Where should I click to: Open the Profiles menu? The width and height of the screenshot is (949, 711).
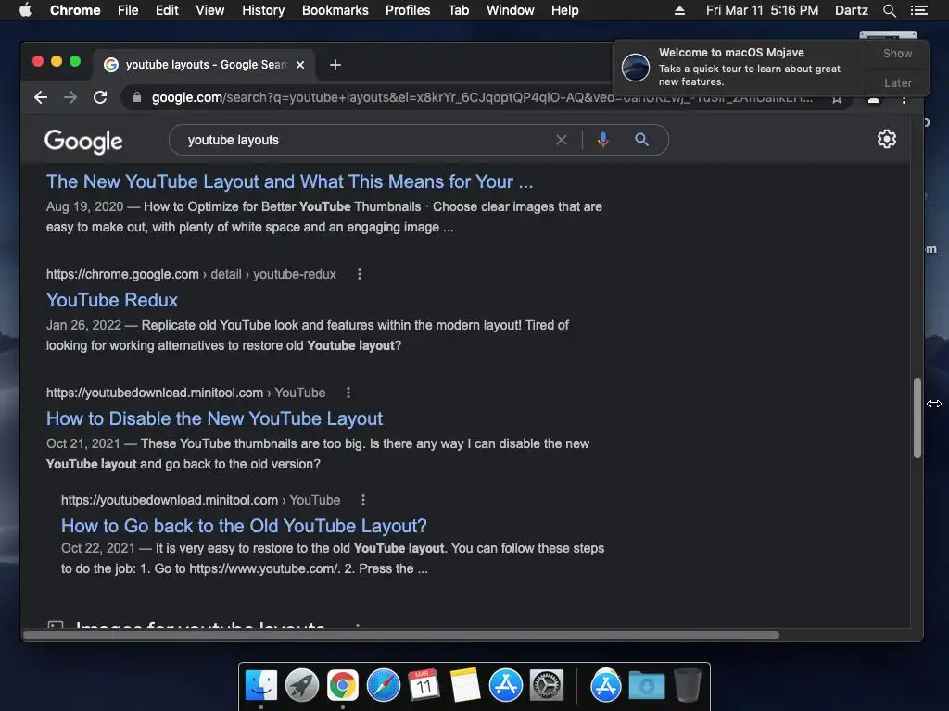408,10
